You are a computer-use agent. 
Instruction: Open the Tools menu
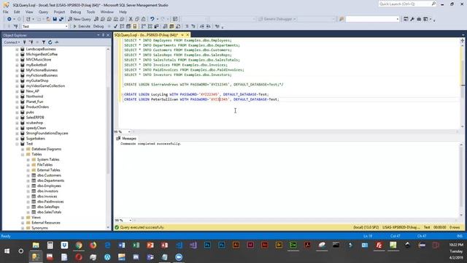tap(90, 12)
